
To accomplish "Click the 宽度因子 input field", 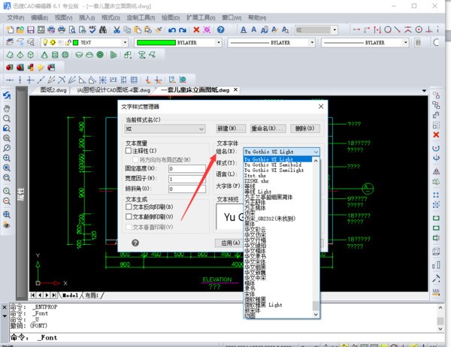I will pyautogui.click(x=186, y=180).
